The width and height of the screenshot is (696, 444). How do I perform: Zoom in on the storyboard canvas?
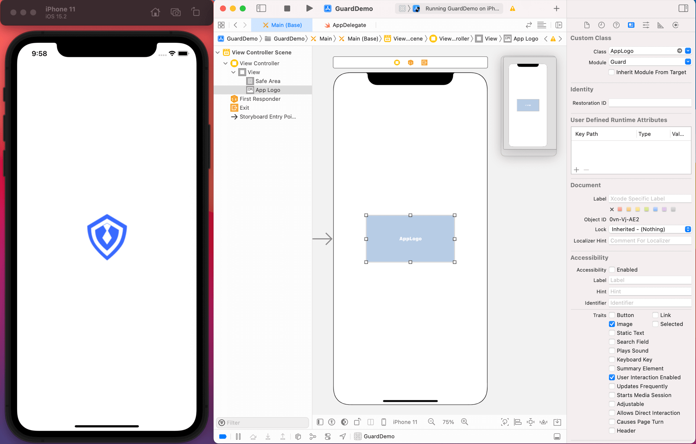[464, 422]
